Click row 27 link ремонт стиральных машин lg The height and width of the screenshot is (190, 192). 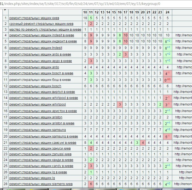click(x=32, y=178)
